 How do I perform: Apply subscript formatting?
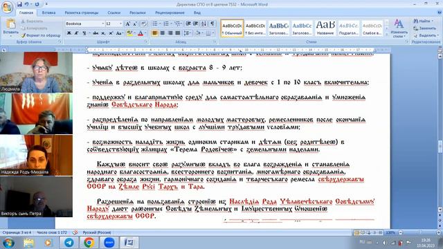click(x=103, y=33)
